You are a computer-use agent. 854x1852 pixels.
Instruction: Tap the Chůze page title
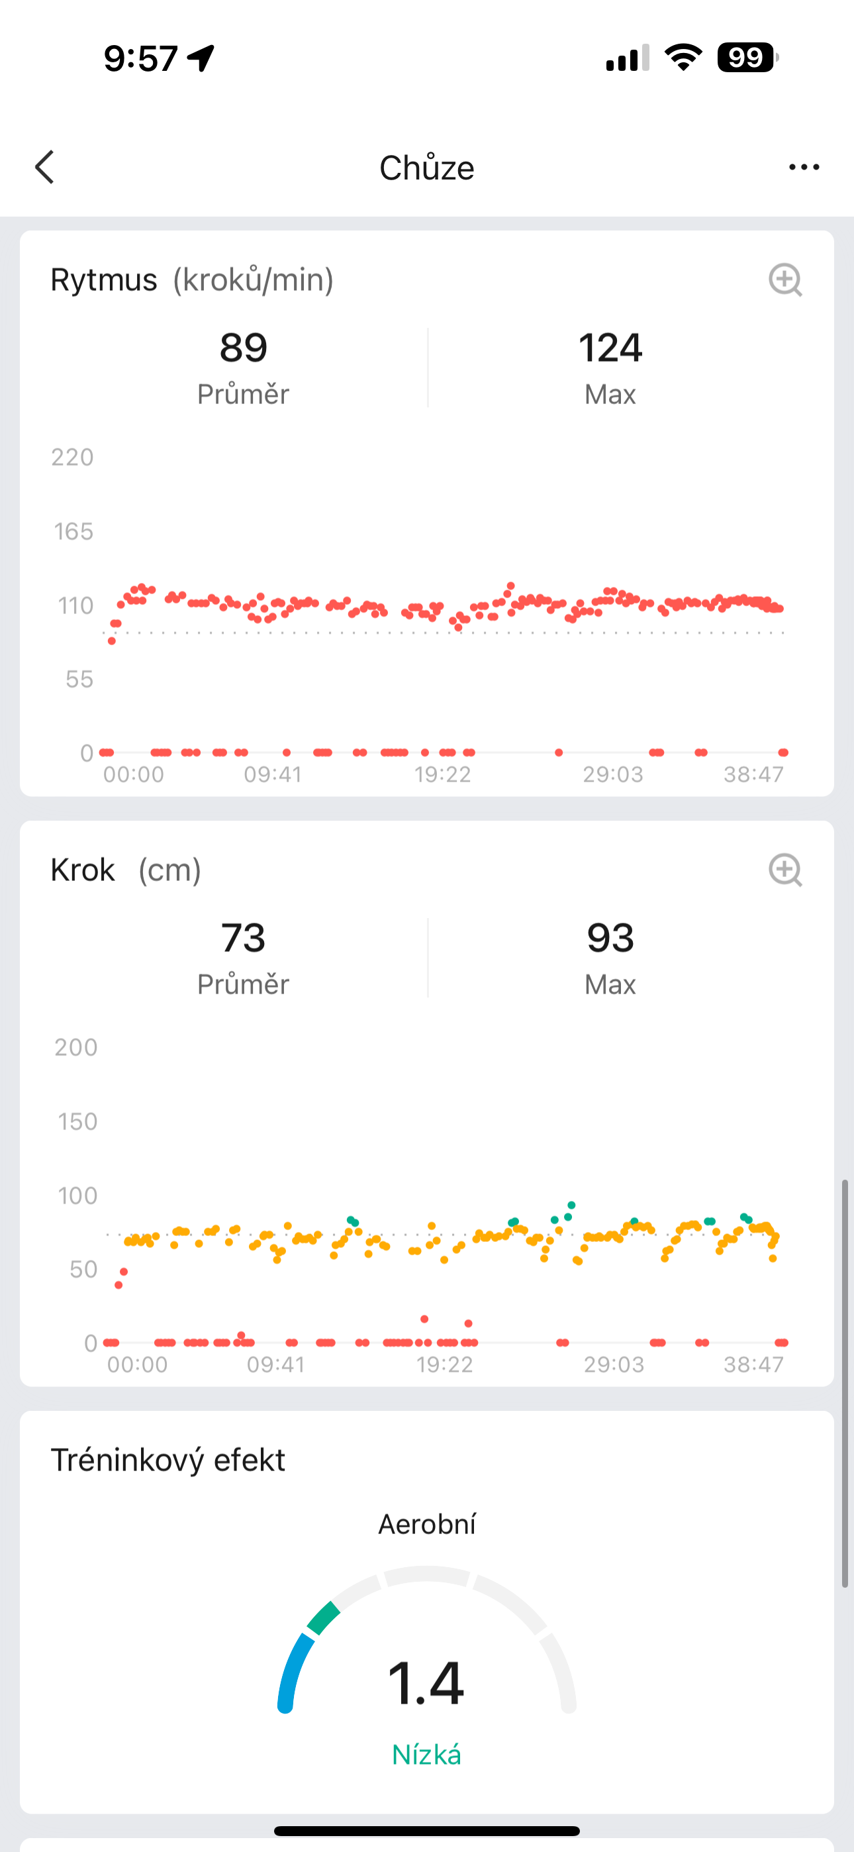427,168
